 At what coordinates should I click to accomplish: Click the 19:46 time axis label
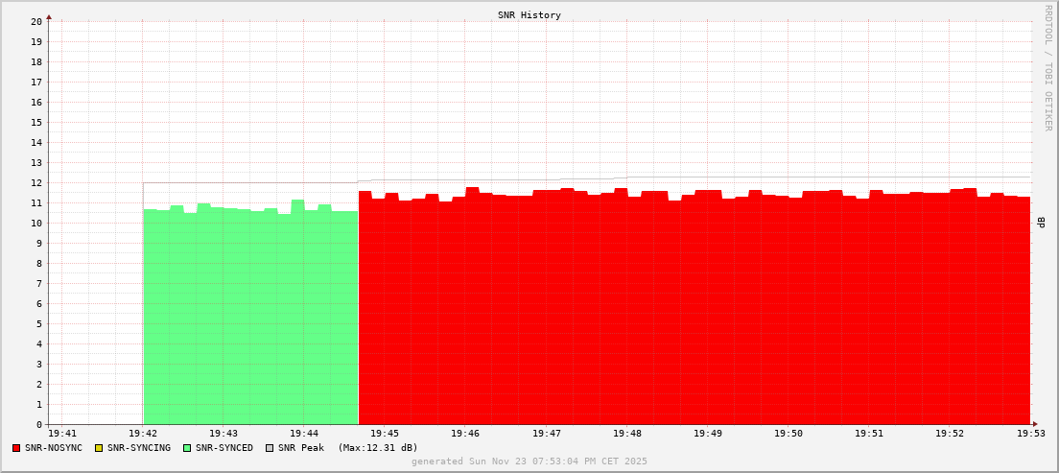point(465,435)
